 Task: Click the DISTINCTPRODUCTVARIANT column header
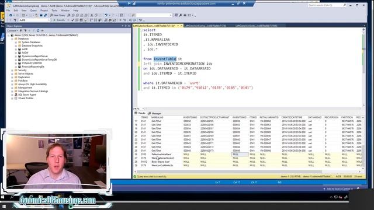click(x=214, y=117)
